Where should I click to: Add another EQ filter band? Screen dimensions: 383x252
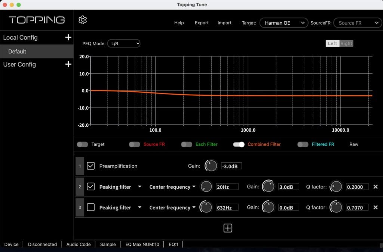(x=228, y=228)
